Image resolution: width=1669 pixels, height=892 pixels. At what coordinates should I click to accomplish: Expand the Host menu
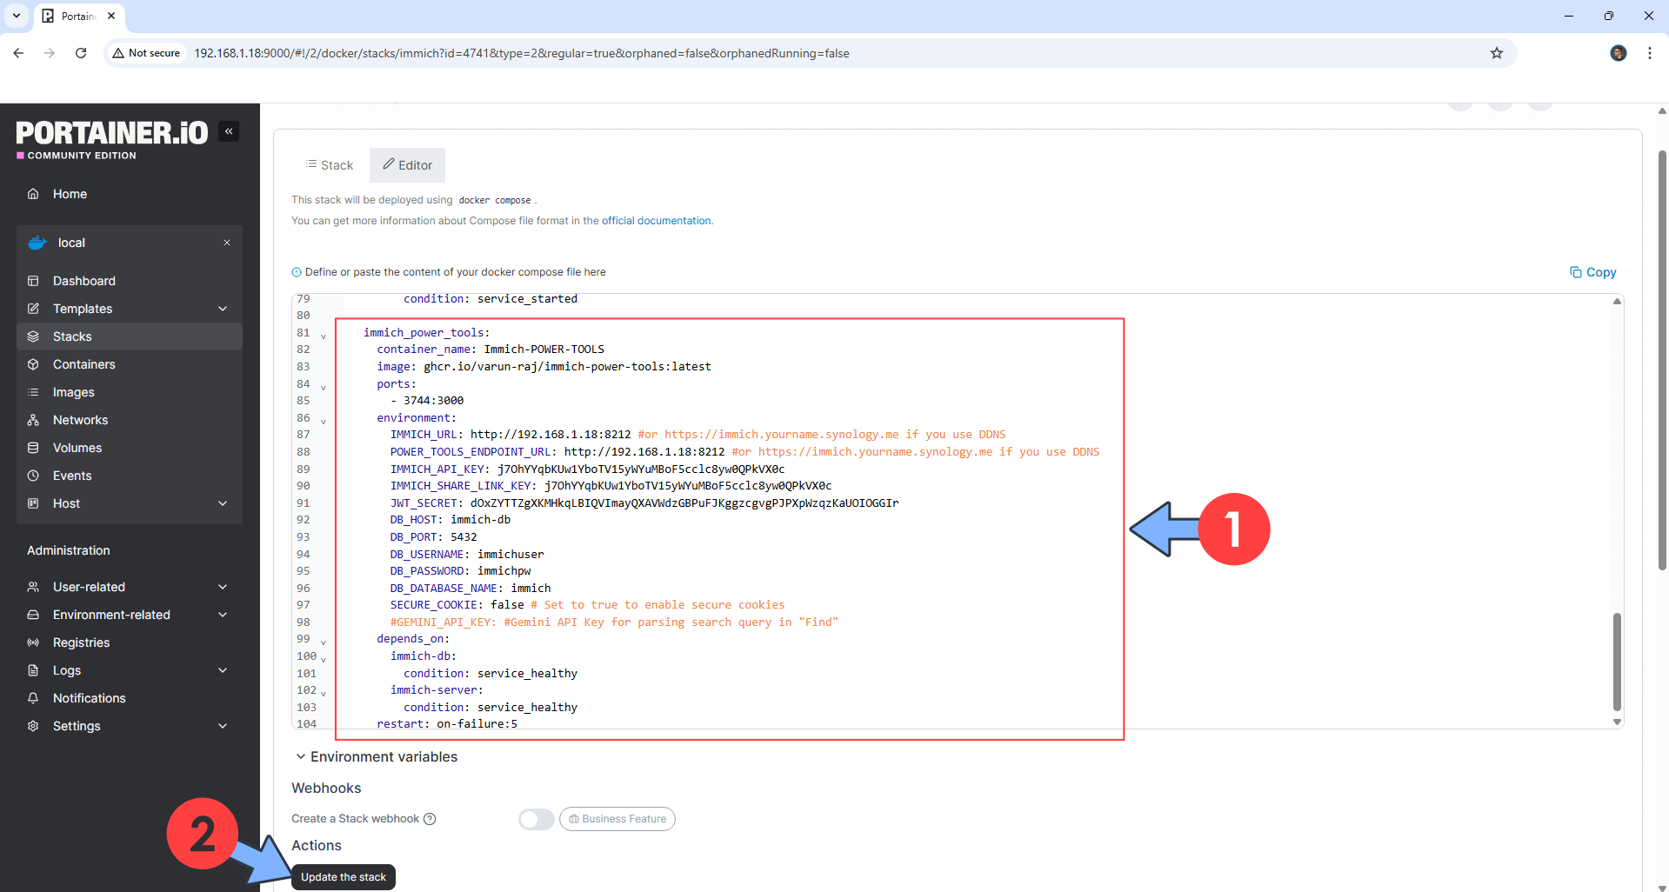[x=223, y=503]
